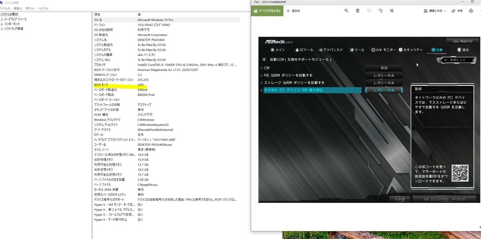Select the Windows ディレクトリ row
The width and height of the screenshot is (481, 239).
tap(166, 119)
